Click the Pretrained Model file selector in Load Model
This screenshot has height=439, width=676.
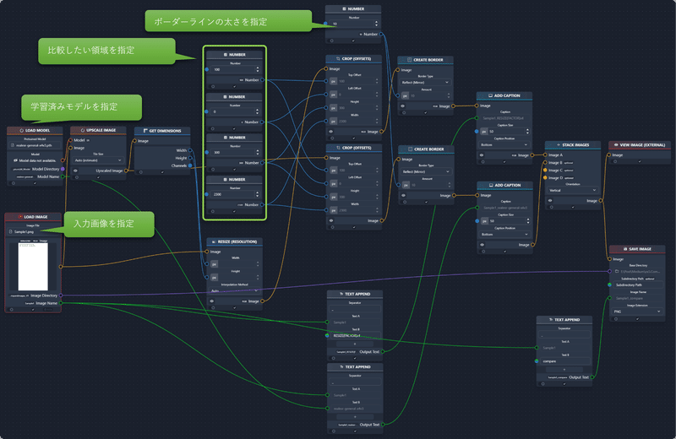(35, 145)
